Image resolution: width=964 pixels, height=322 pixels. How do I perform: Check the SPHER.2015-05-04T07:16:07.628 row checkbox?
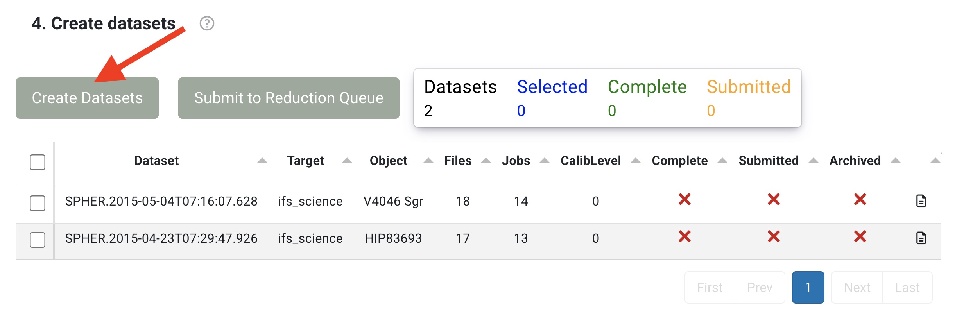38,203
